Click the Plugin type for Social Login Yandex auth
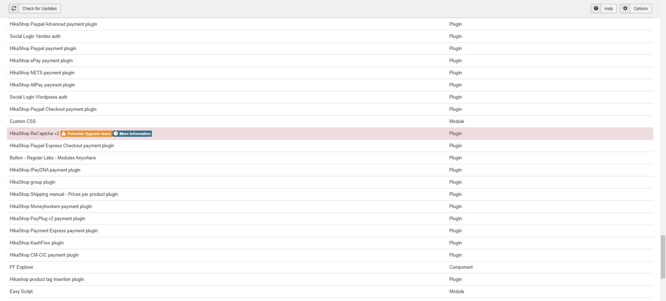This screenshot has height=301, width=666. tap(455, 36)
